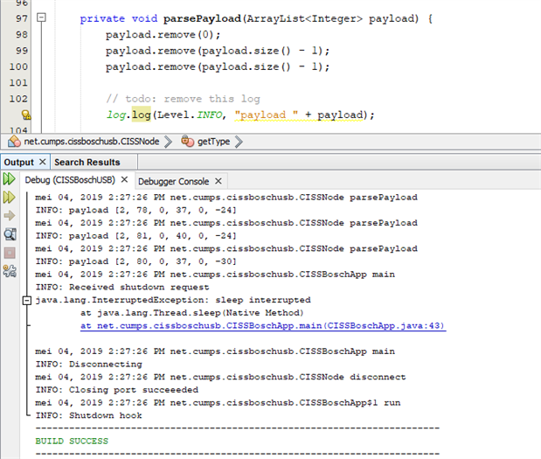Close the Output panel tab
The height and width of the screenshot is (459, 541).
[x=42, y=162]
